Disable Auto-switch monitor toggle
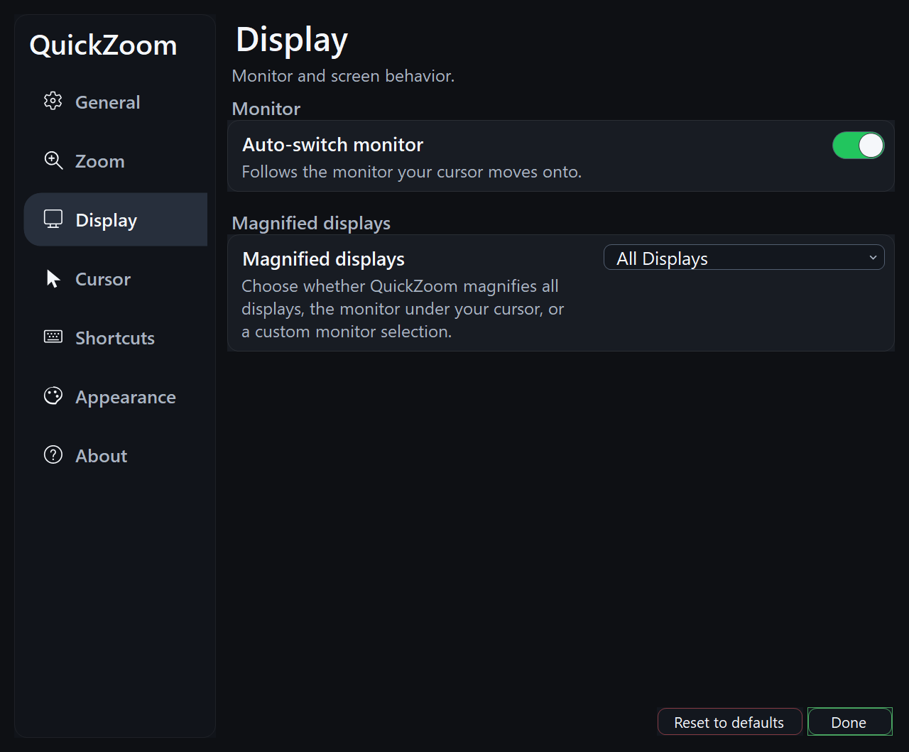This screenshot has height=752, width=909. pyautogui.click(x=859, y=146)
